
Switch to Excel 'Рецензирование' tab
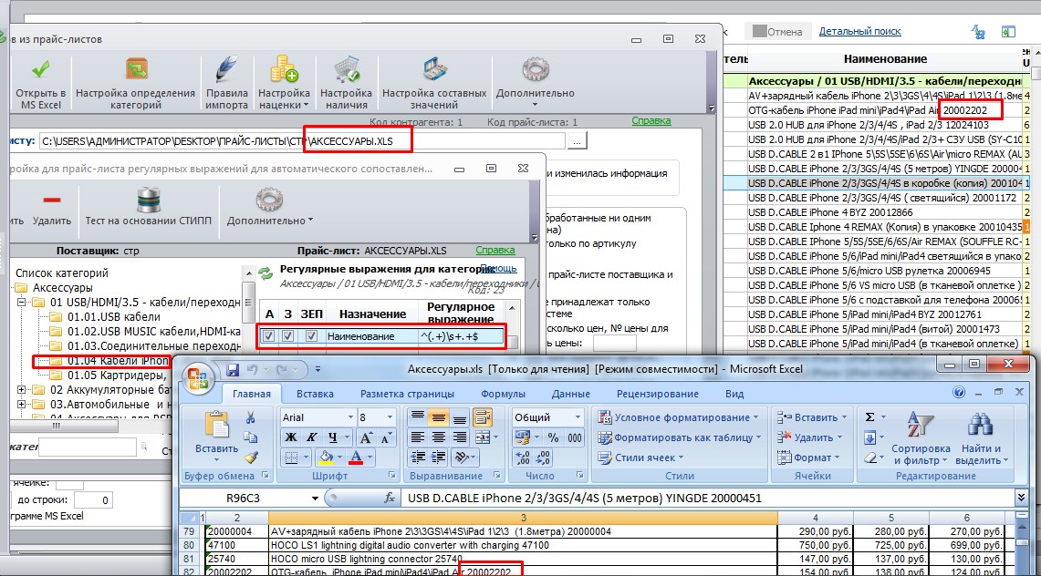tap(657, 394)
